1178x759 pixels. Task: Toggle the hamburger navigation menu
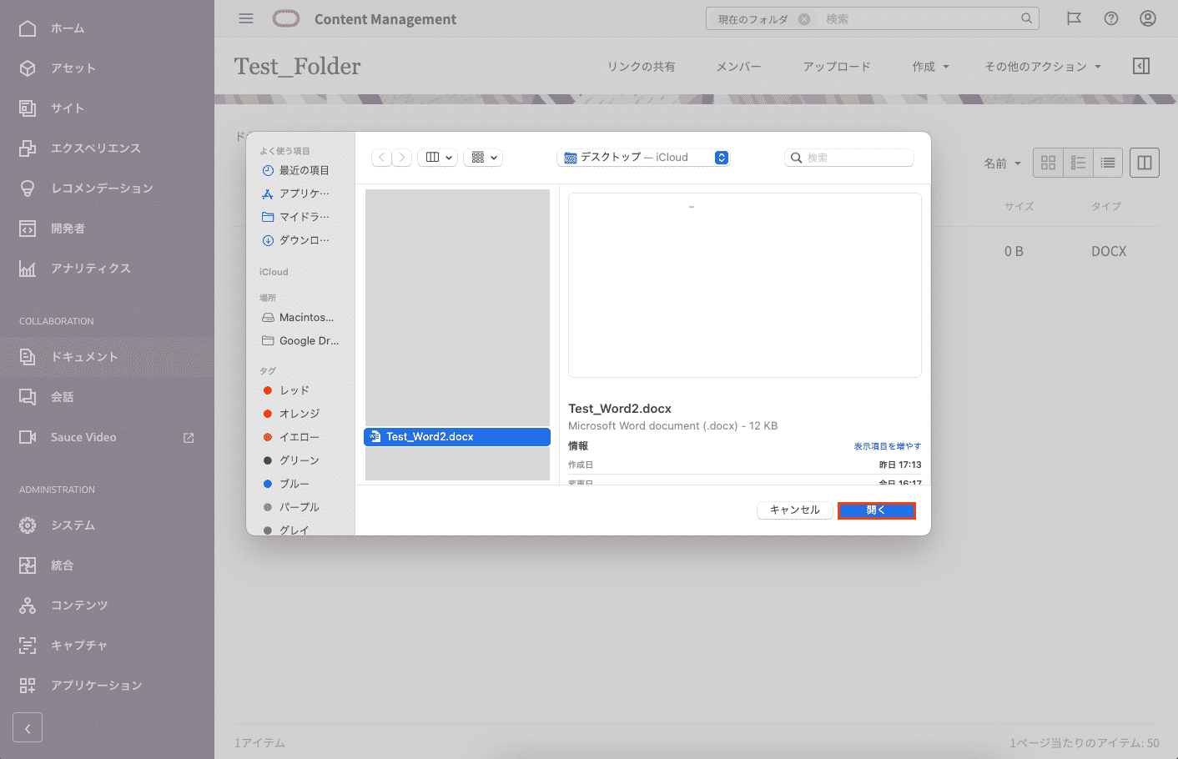click(x=246, y=18)
